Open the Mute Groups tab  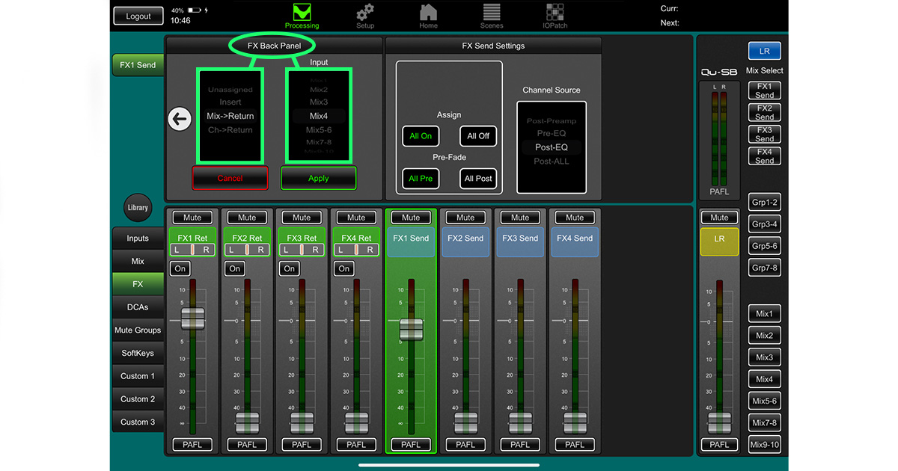[138, 330]
